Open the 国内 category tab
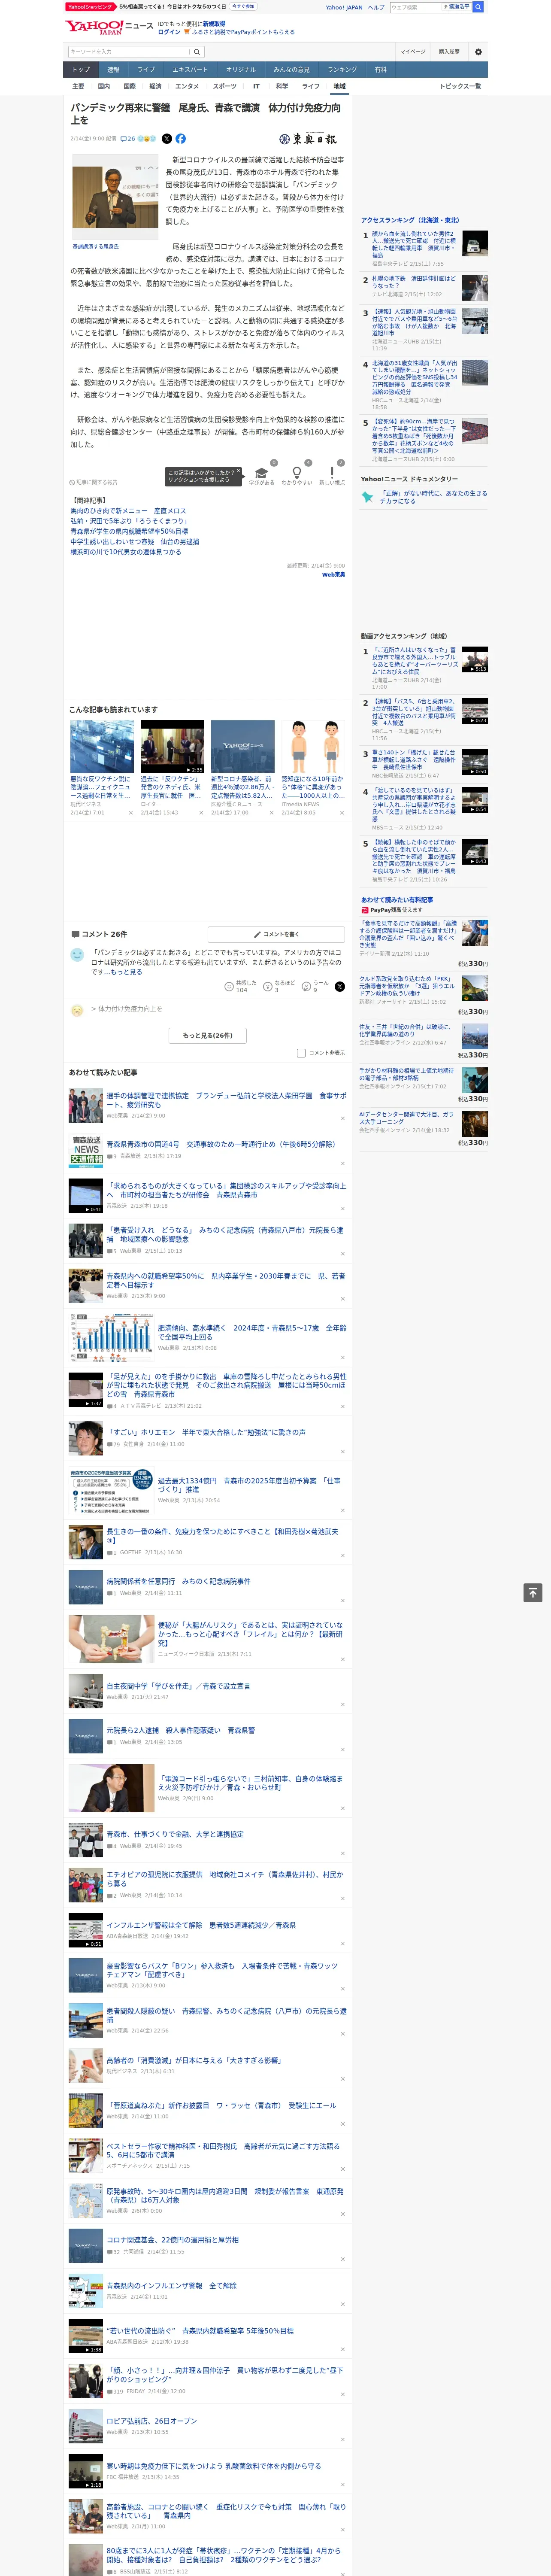The width and height of the screenshot is (551, 2576). [104, 86]
